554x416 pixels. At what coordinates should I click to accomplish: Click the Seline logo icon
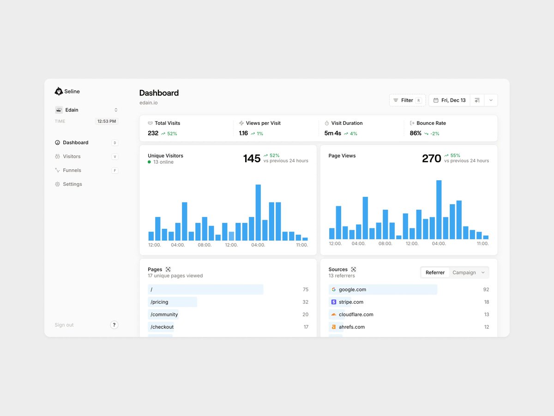[59, 92]
